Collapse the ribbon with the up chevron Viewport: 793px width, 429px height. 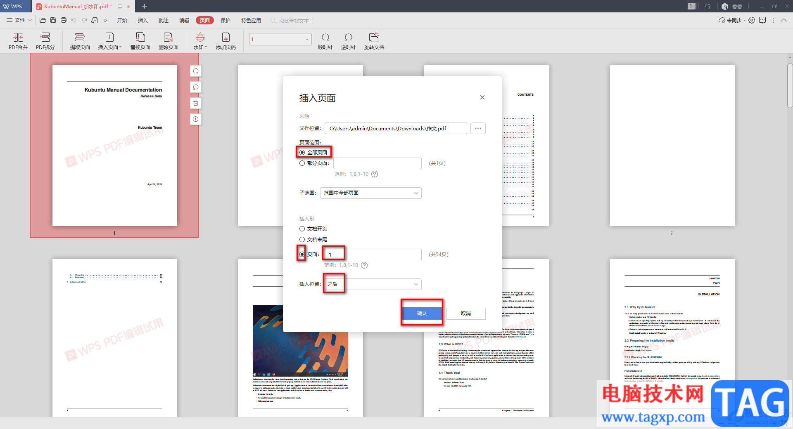coord(784,20)
